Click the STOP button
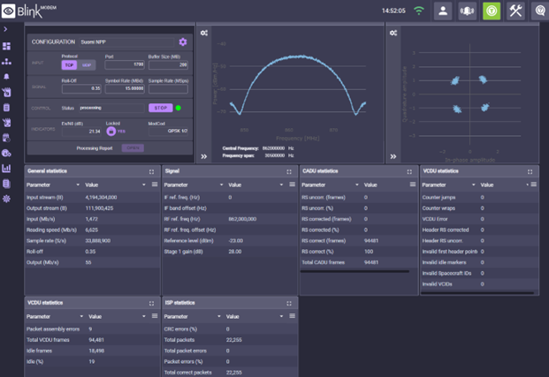The height and width of the screenshot is (377, 549). pyautogui.click(x=161, y=108)
